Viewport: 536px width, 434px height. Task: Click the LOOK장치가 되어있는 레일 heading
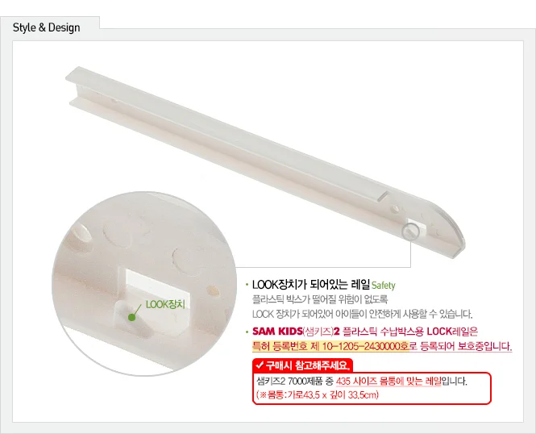[x=311, y=285]
